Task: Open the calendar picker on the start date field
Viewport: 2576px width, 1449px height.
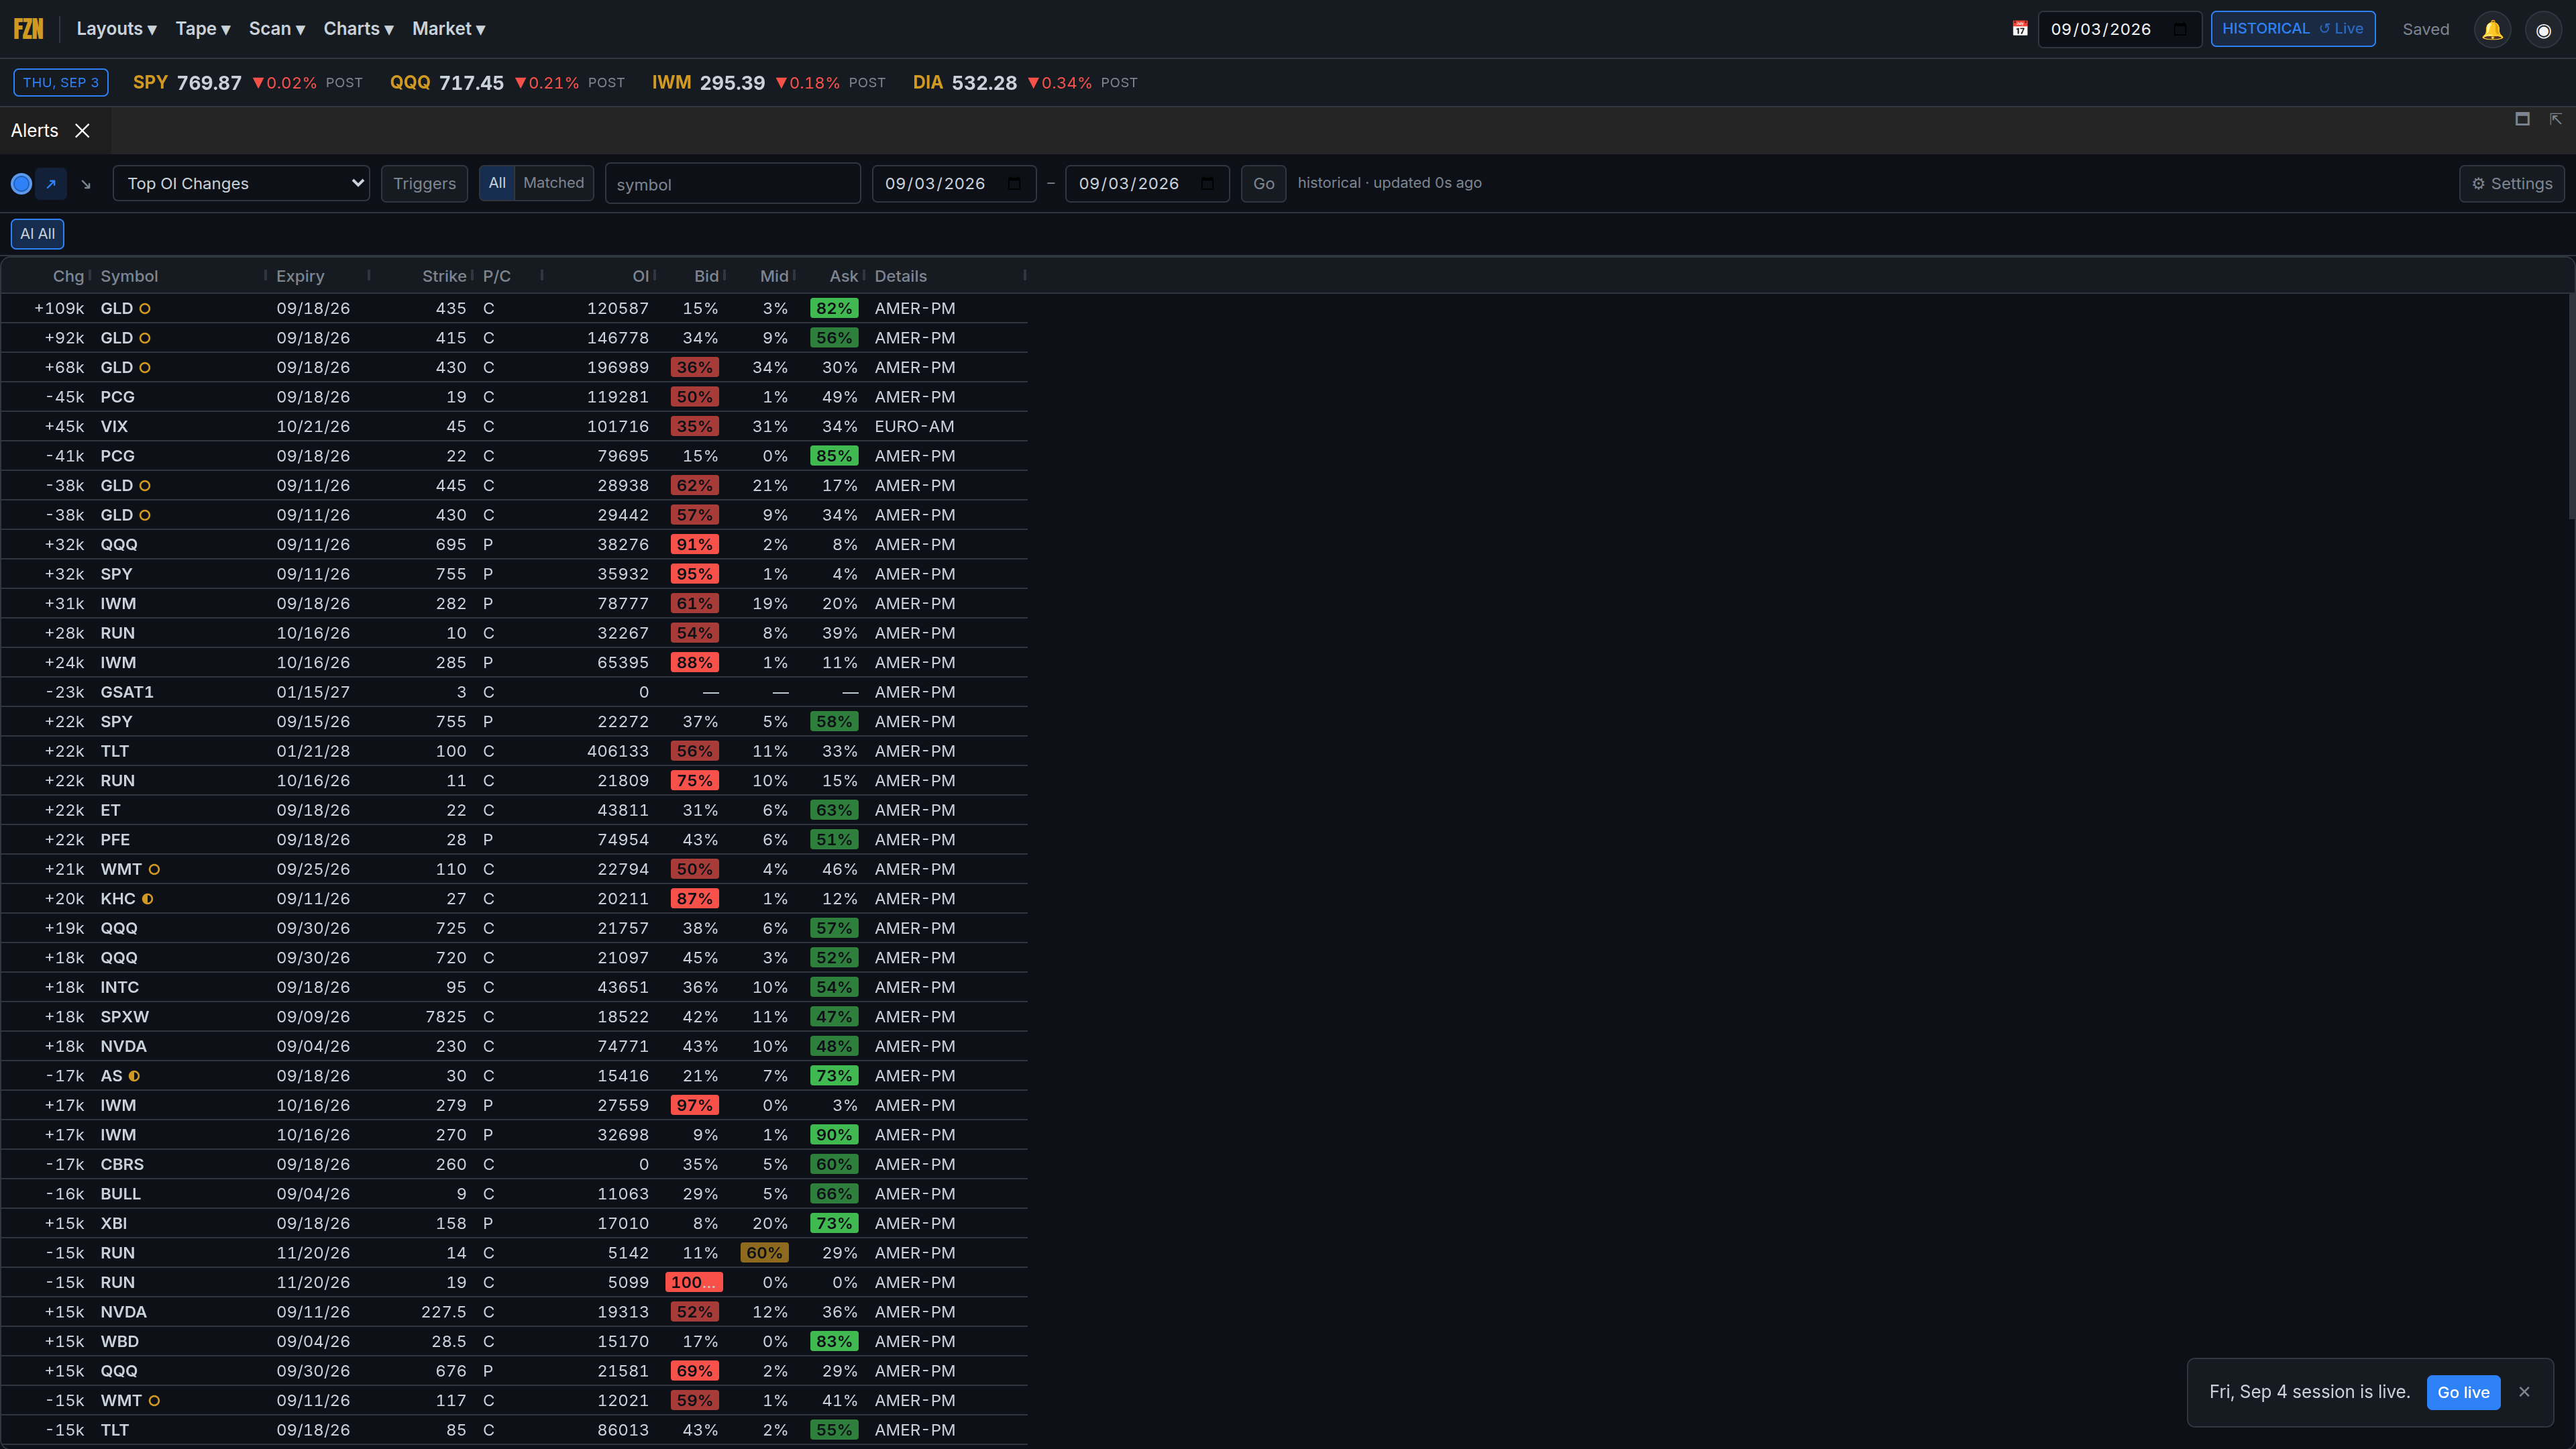Action: (x=1014, y=184)
